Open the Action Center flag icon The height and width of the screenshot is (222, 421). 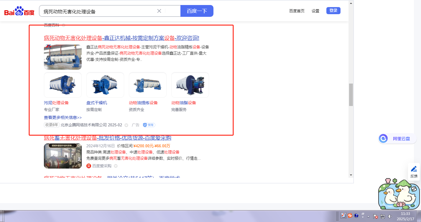click(376, 216)
